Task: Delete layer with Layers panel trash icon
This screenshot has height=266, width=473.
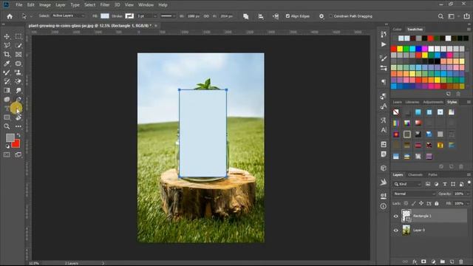Action: coord(461,262)
